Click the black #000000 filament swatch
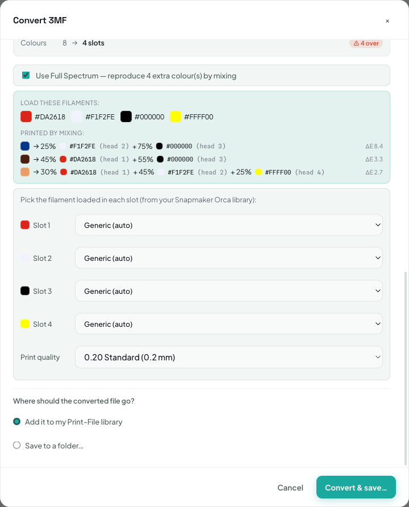The image size is (409, 507). (126, 117)
